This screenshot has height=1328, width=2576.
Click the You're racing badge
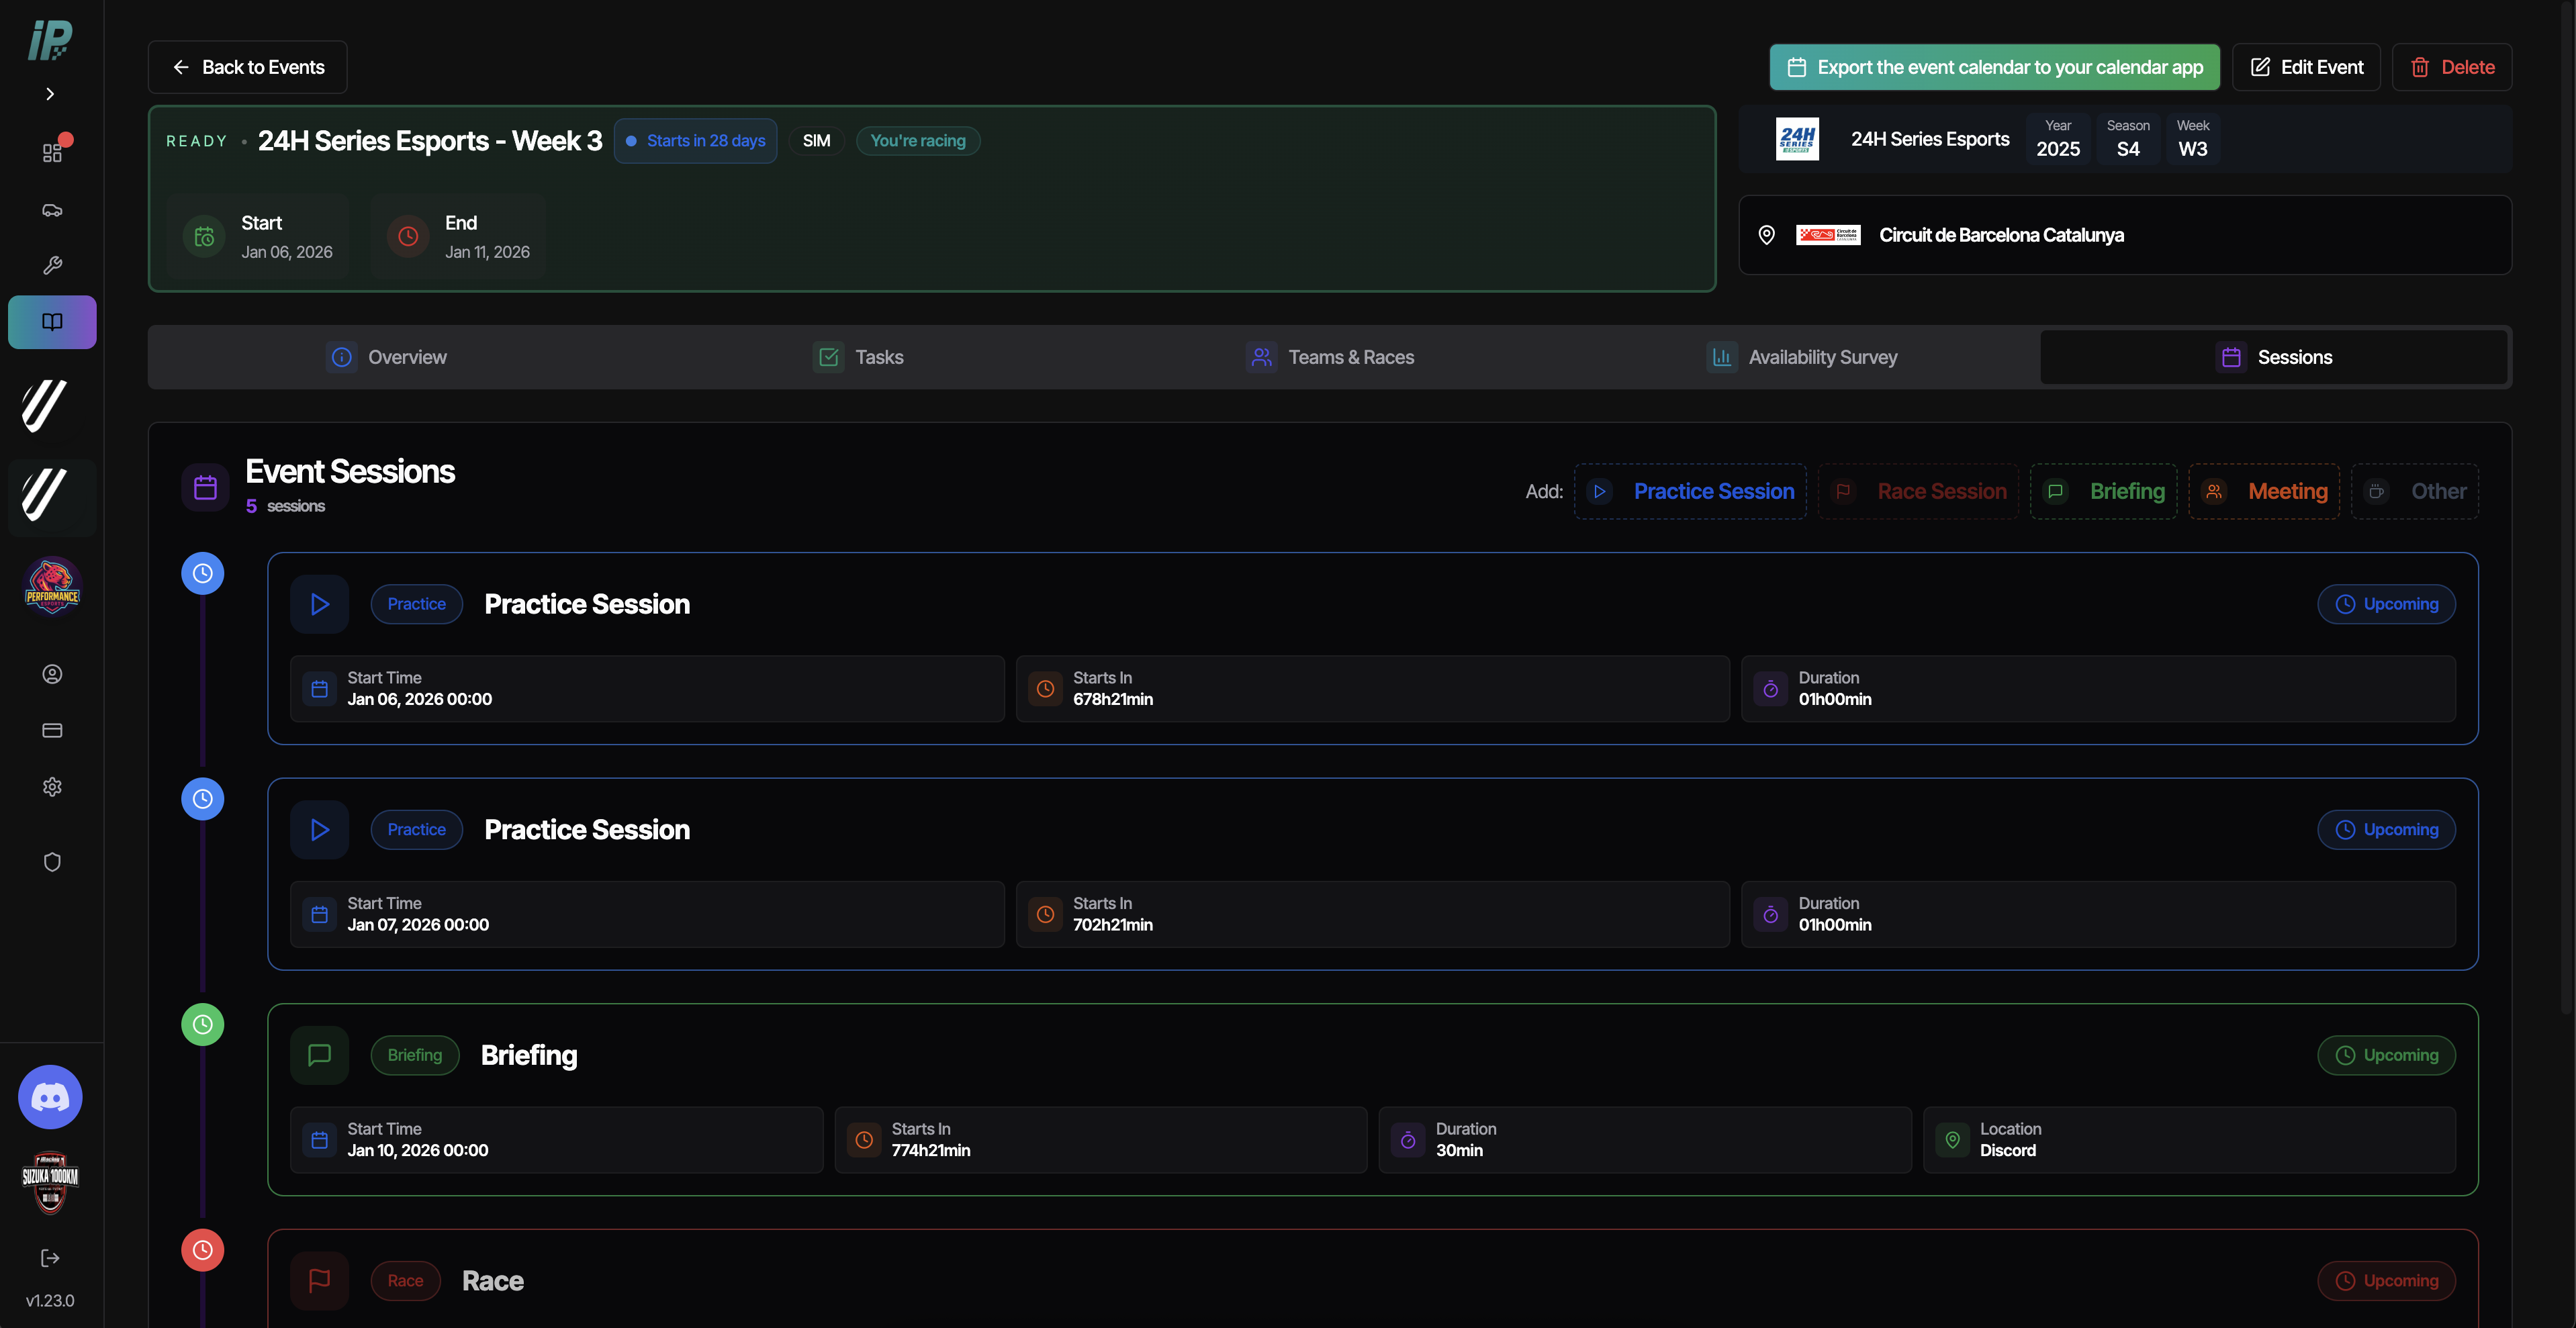(918, 141)
